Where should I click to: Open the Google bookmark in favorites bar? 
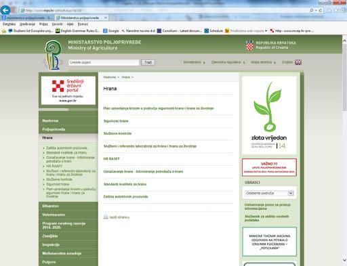(x=111, y=30)
